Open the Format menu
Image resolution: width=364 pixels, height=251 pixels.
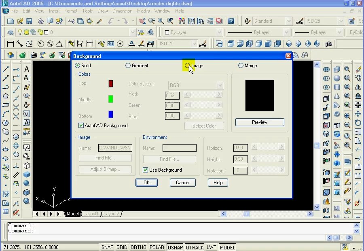click(71, 11)
